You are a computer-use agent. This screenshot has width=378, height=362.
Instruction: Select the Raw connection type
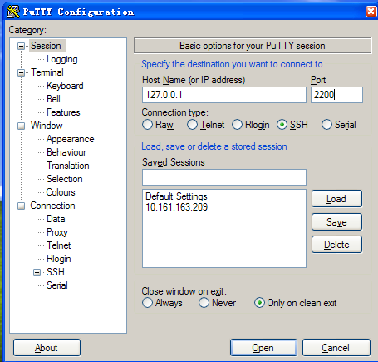click(147, 125)
